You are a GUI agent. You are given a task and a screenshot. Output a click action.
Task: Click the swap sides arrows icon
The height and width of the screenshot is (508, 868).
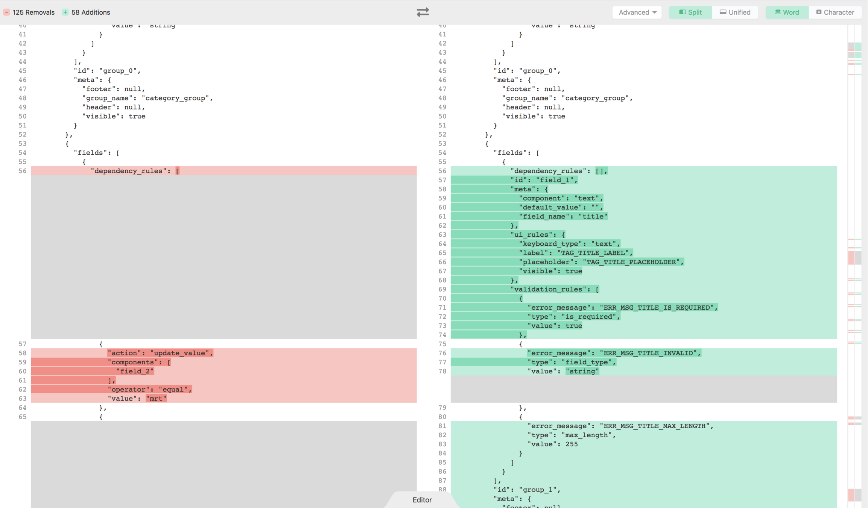(423, 12)
